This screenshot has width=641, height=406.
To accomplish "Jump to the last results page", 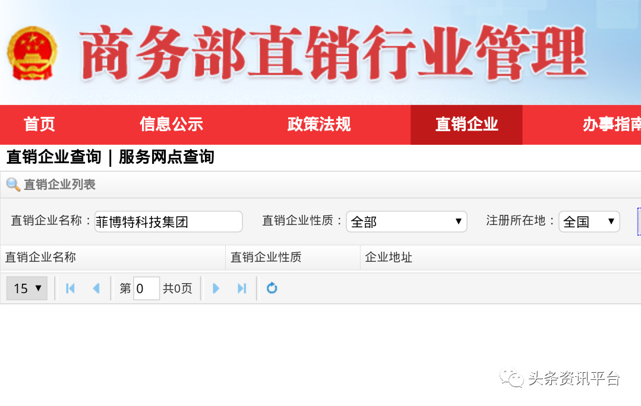I will click(x=242, y=288).
